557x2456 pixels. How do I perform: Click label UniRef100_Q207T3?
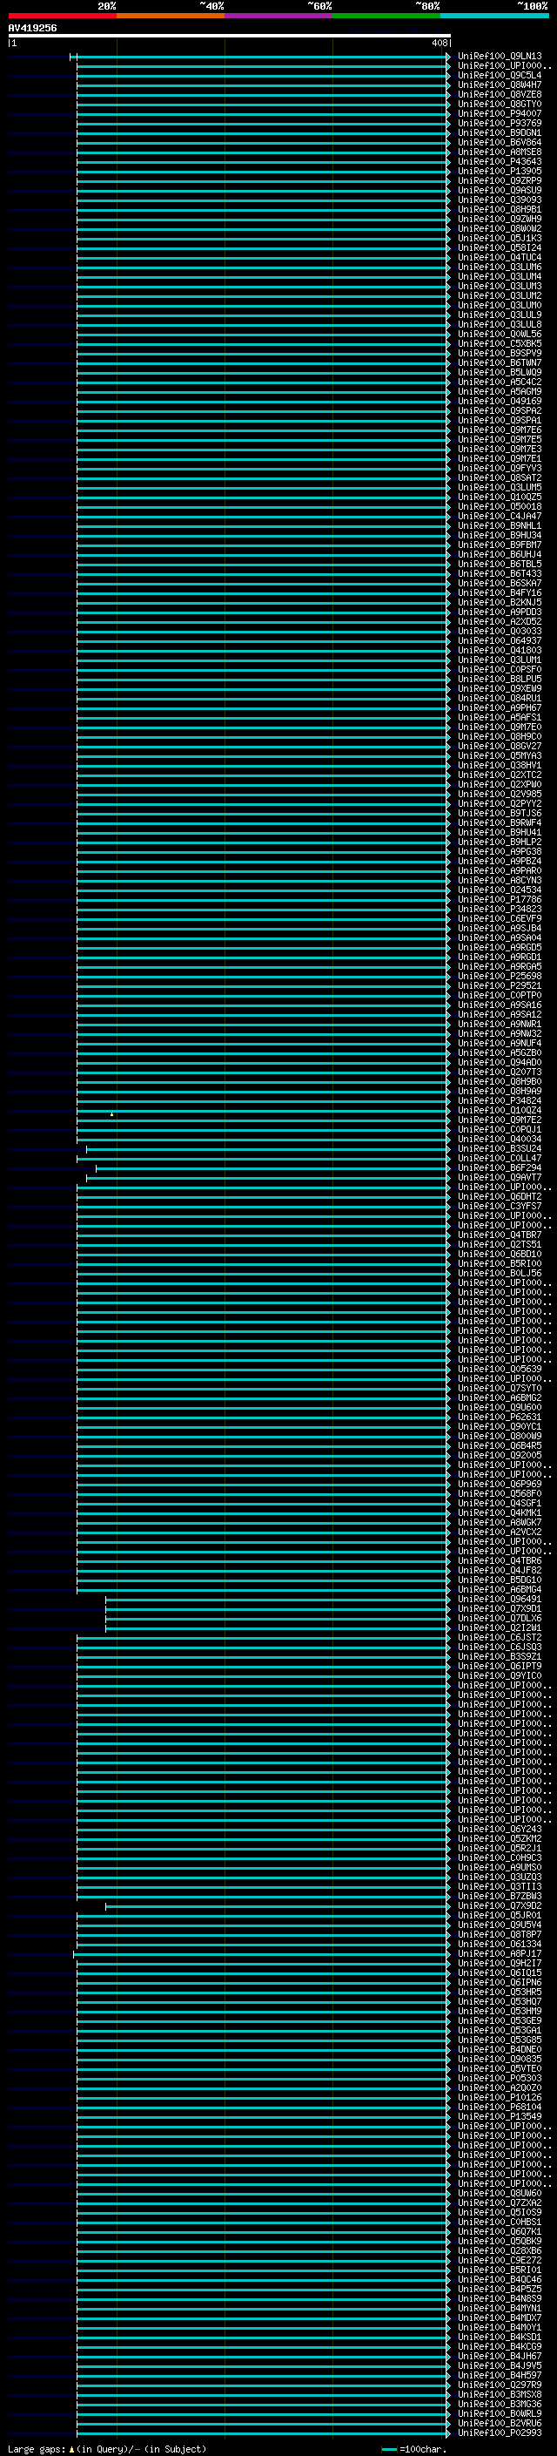pyautogui.click(x=499, y=1072)
